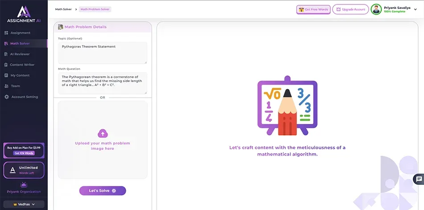Click the Upgrade Account button
The width and height of the screenshot is (424, 210).
pos(350,9)
